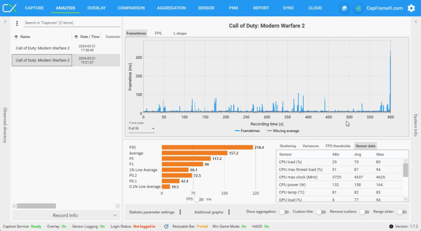This screenshot has height=231, width=421.
Task: Switch to Frametimes graph tab
Action: [136, 33]
